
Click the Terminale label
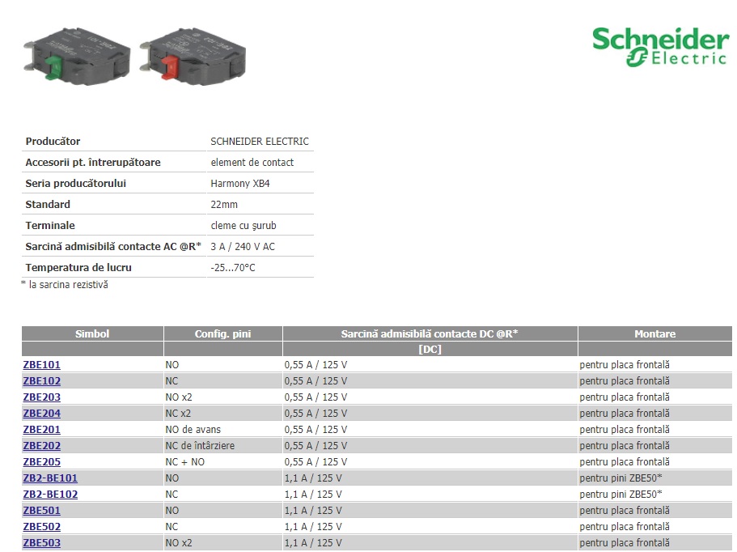[x=50, y=226]
